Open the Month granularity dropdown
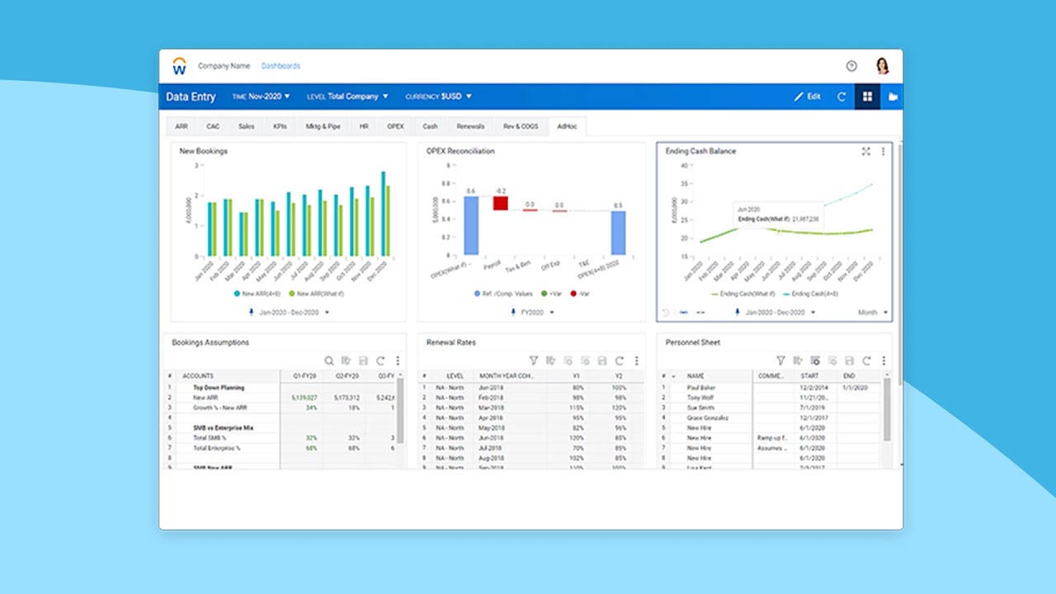The height and width of the screenshot is (594, 1056). [x=873, y=313]
